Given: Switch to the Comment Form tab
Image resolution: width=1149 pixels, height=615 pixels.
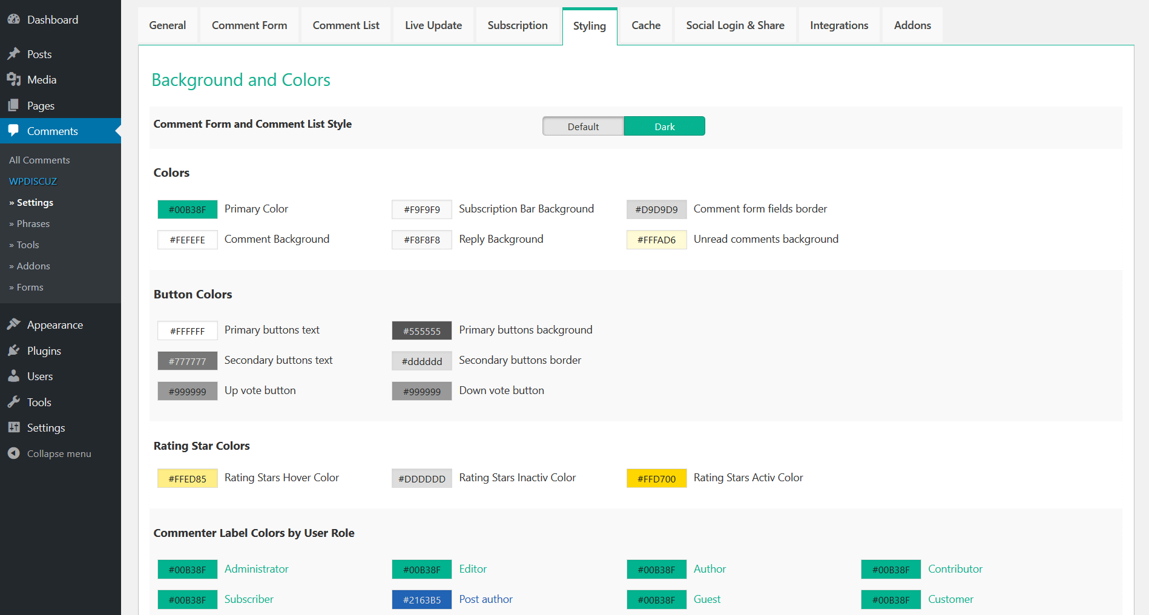Looking at the screenshot, I should (249, 25).
